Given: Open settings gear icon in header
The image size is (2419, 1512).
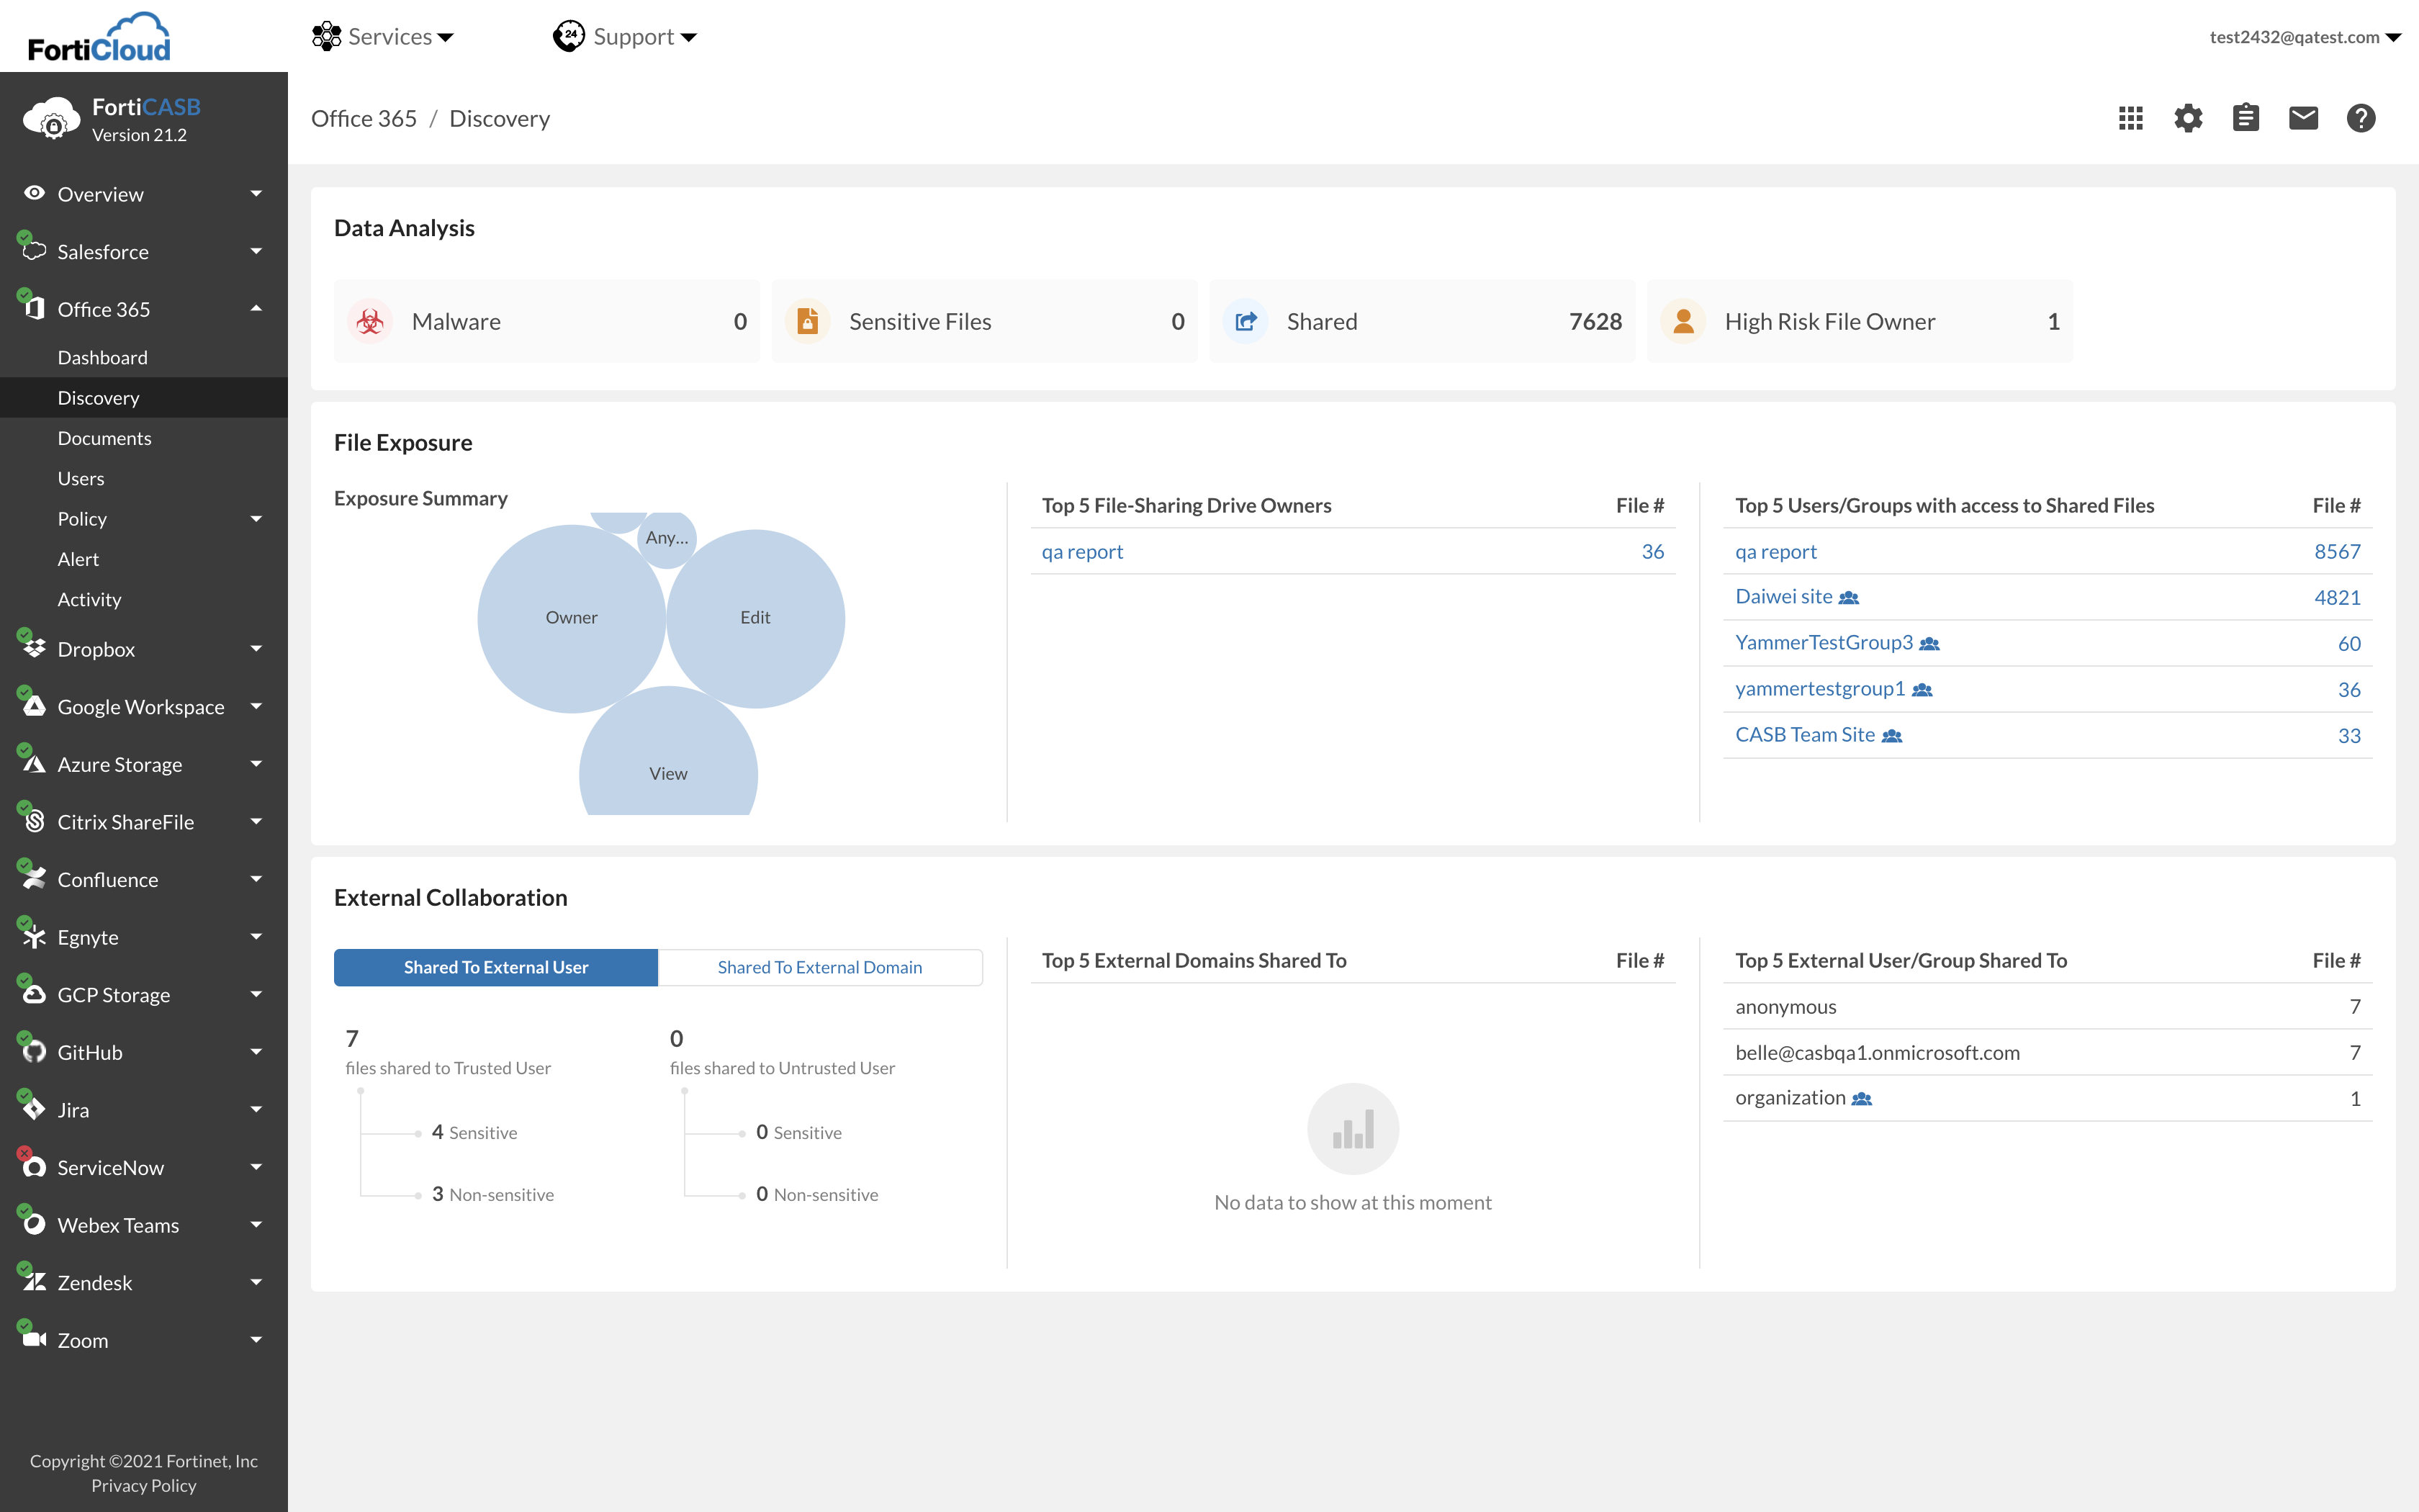Looking at the screenshot, I should coord(2188,118).
